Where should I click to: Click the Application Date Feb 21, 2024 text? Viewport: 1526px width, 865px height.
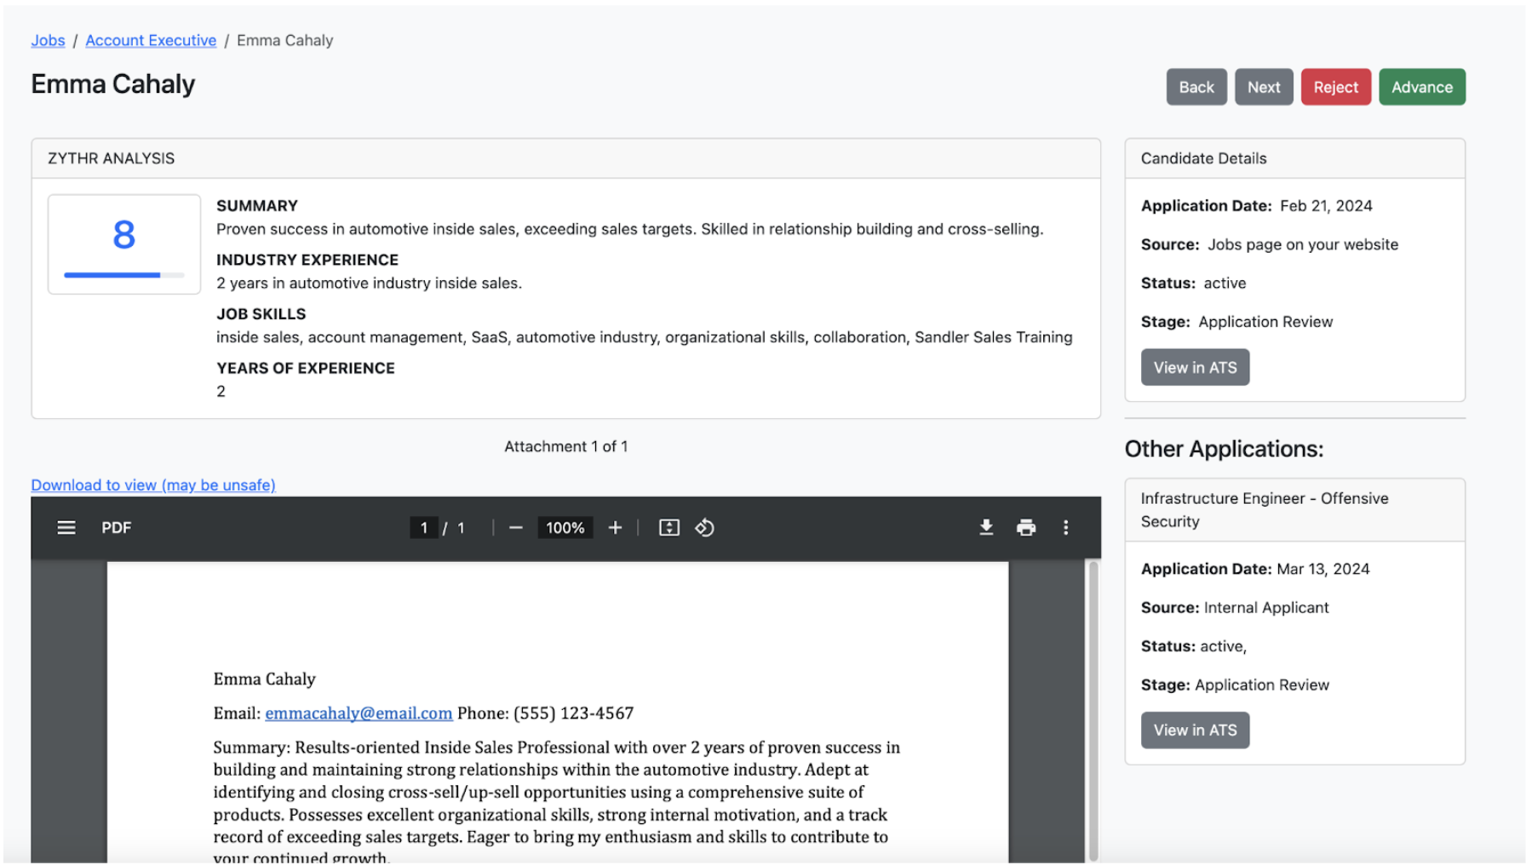(x=1257, y=205)
